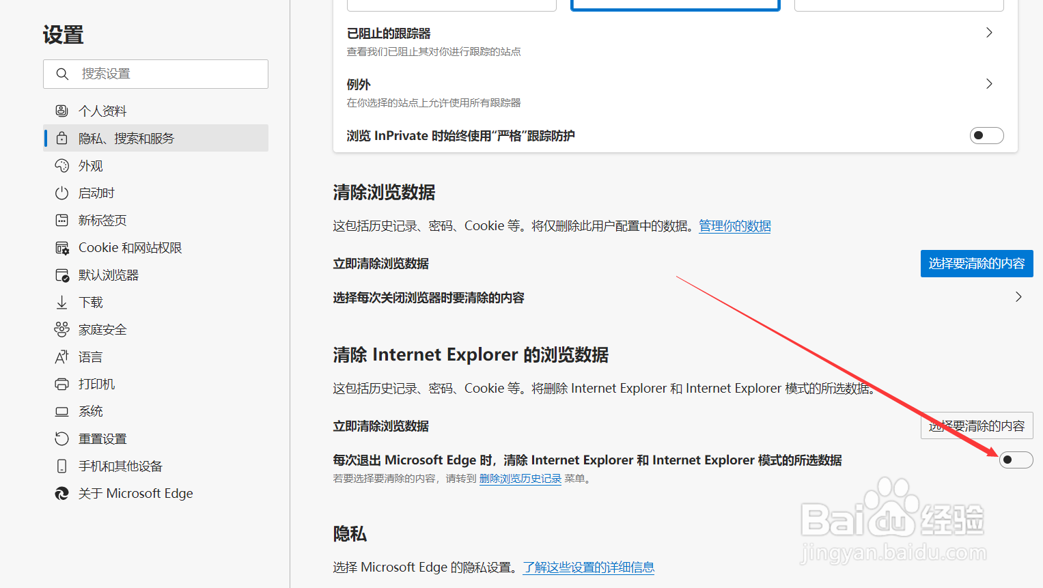Open Cookie 和网站权限 menu item
Image resolution: width=1043 pixels, height=588 pixels.
click(156, 247)
